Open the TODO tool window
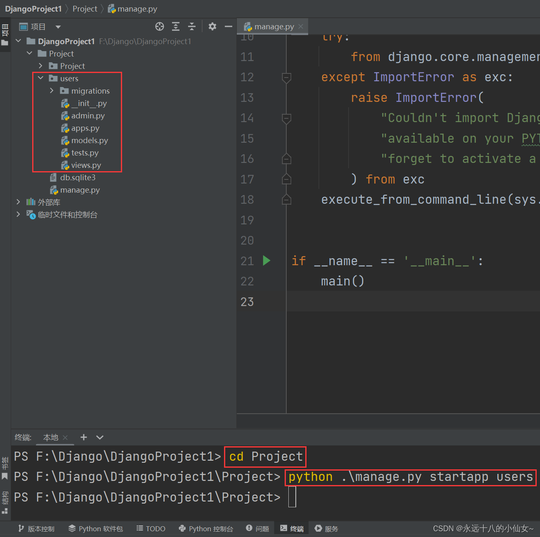Viewport: 540px width, 537px height. tap(151, 529)
